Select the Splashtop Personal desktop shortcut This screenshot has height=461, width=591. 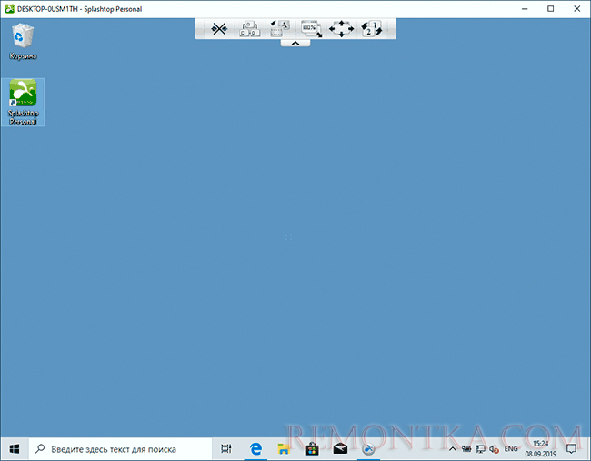[x=23, y=102]
